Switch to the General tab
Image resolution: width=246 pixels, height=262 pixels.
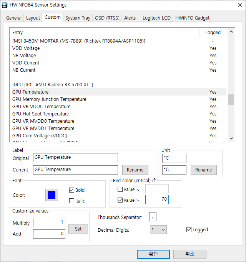[14, 18]
